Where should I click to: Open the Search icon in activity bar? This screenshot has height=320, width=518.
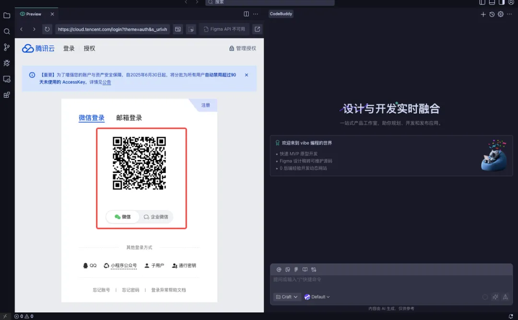7,31
